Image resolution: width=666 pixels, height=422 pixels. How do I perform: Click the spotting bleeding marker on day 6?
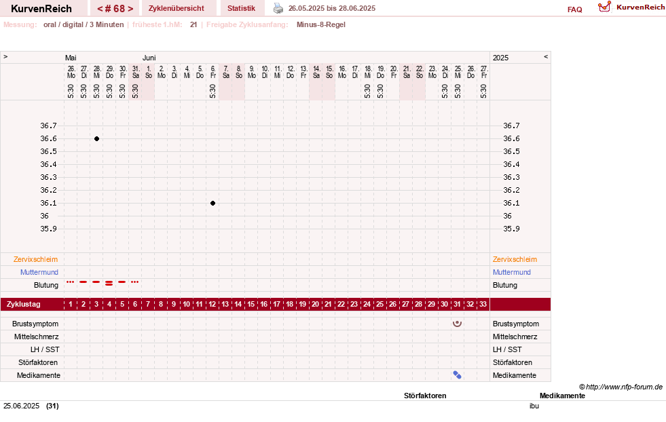[134, 282]
